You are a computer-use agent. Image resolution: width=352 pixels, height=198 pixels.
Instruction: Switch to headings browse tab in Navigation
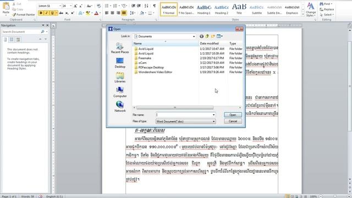(5, 40)
